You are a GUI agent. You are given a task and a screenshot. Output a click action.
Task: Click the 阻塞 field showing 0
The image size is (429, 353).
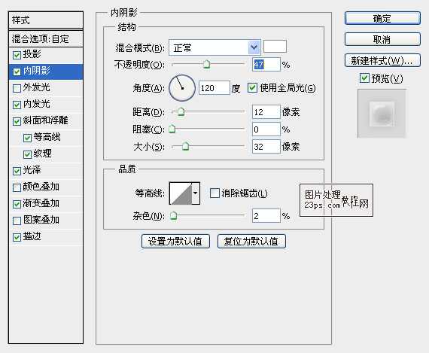click(x=266, y=129)
